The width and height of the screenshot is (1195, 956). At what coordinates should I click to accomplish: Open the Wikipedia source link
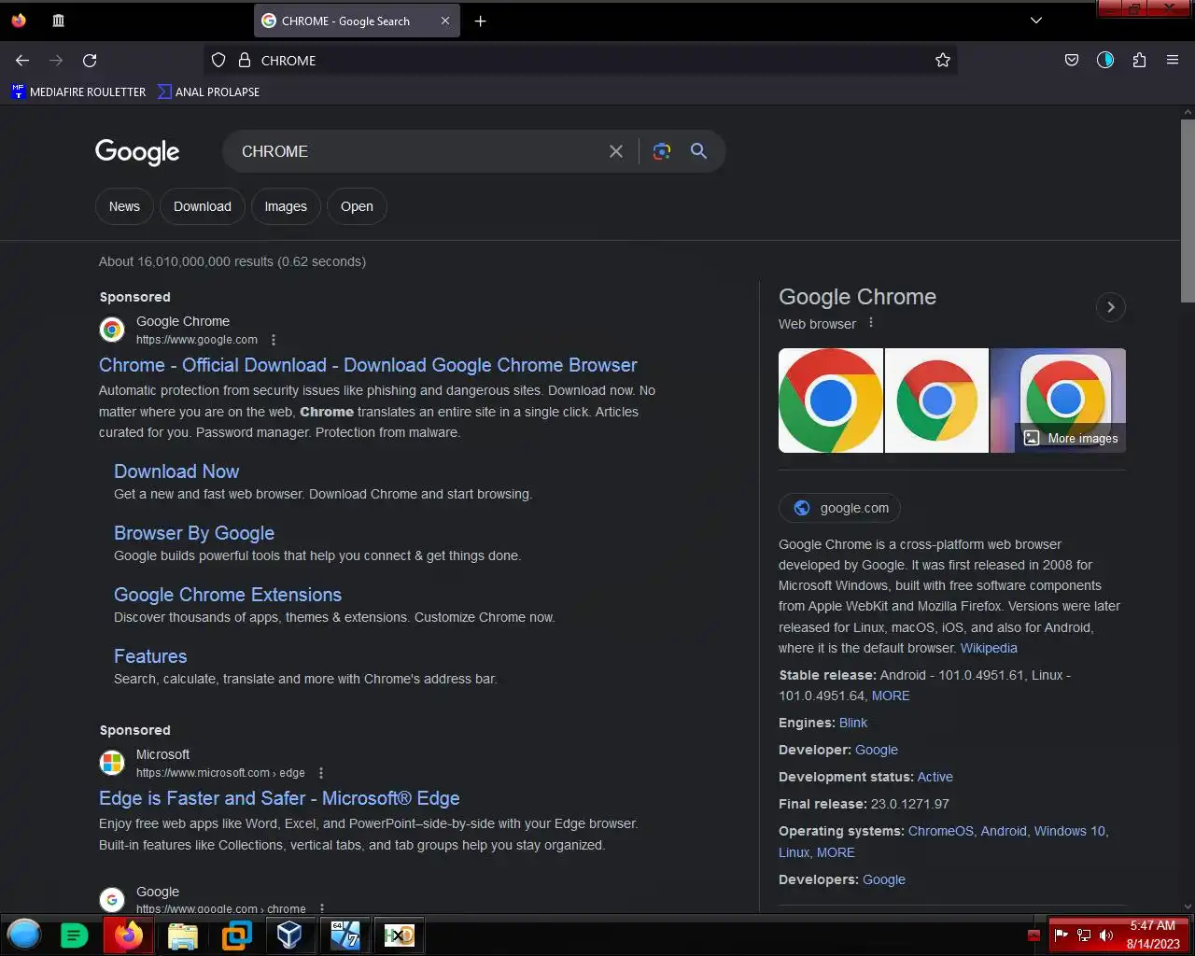point(989,648)
